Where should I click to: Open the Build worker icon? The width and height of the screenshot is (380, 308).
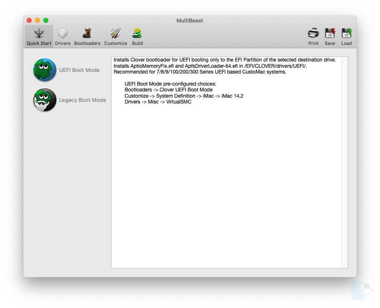[x=137, y=33]
